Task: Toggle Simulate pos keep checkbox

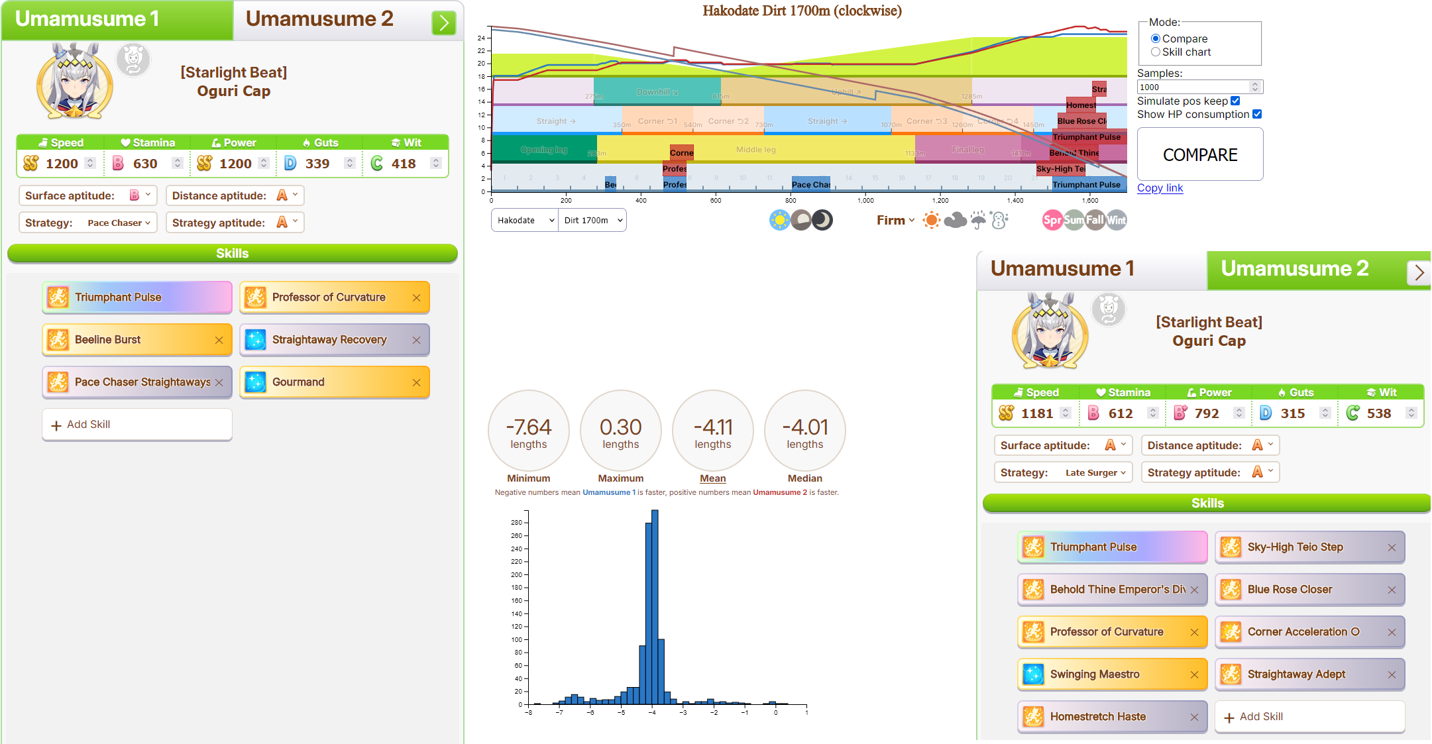Action: point(1235,101)
